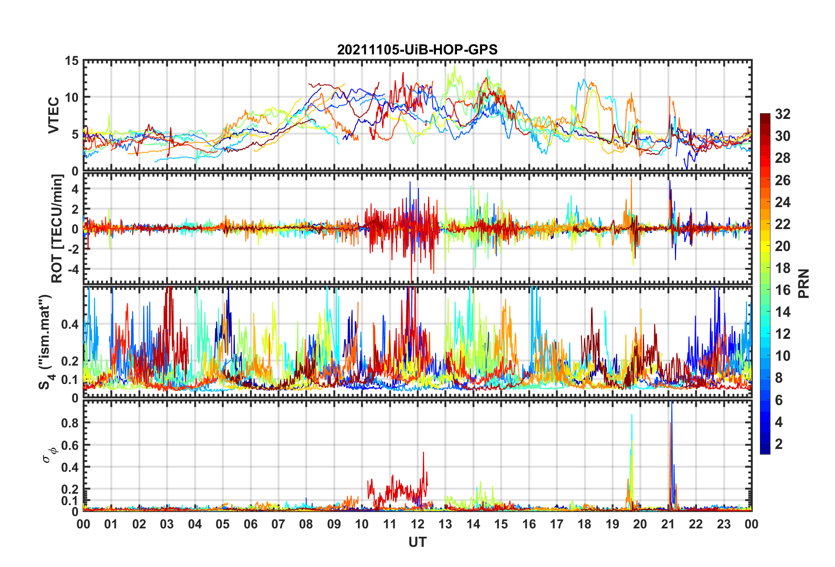Click the "28" tick on PRN colorbar
This screenshot has height=567, width=835.
tap(782, 158)
